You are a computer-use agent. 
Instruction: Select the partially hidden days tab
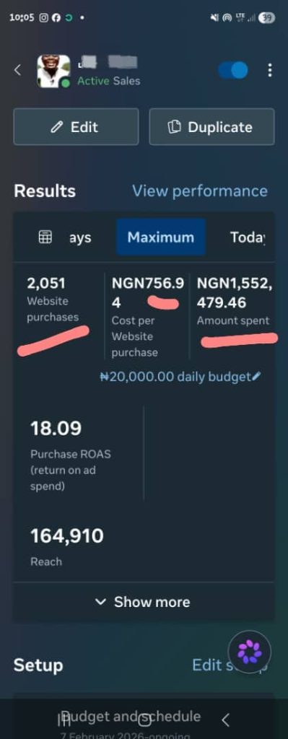coord(80,237)
